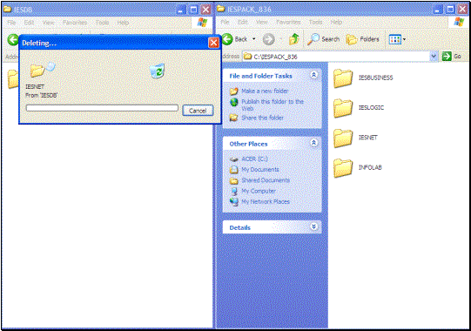Open View menu in IESPACK_836 window
The width and height of the screenshot is (471, 331).
coord(262,22)
